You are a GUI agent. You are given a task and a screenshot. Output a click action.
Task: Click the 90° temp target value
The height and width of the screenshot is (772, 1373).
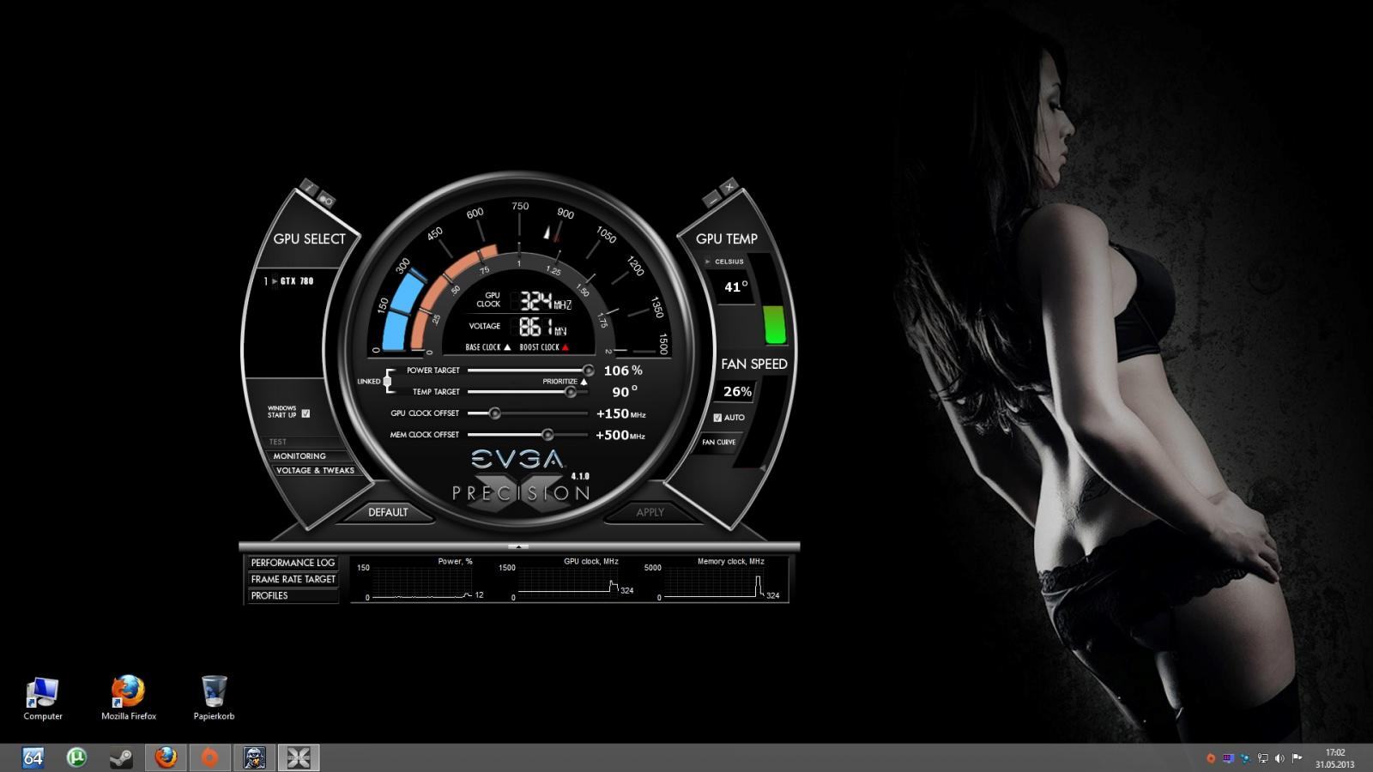625,392
